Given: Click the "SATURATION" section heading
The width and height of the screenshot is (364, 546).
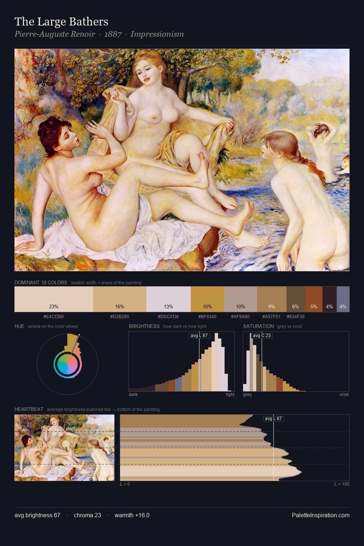Looking at the screenshot, I should coord(258,326).
